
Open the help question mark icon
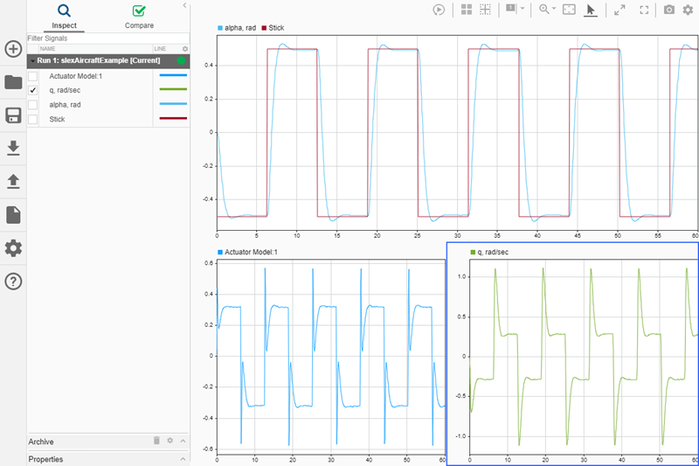point(13,282)
